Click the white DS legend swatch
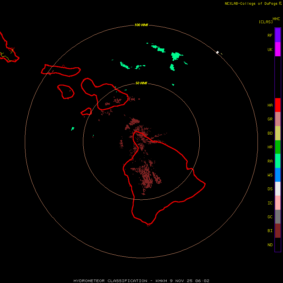Image resolution: width=283 pixels, height=283 pixels. (x=278, y=189)
